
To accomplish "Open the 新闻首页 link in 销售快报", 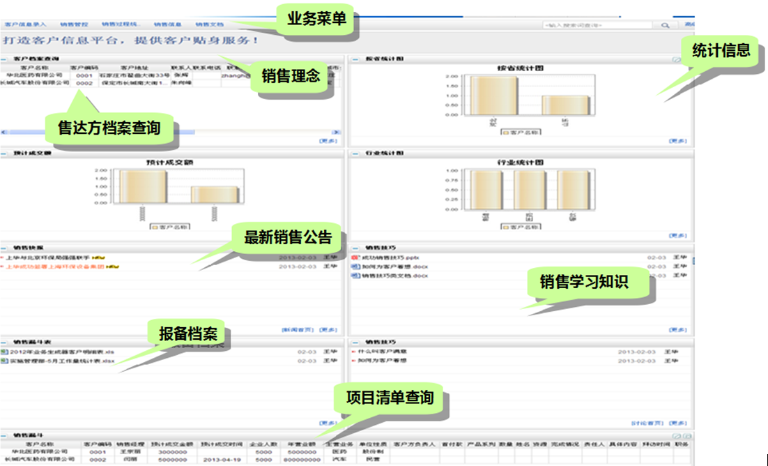I will [297, 329].
